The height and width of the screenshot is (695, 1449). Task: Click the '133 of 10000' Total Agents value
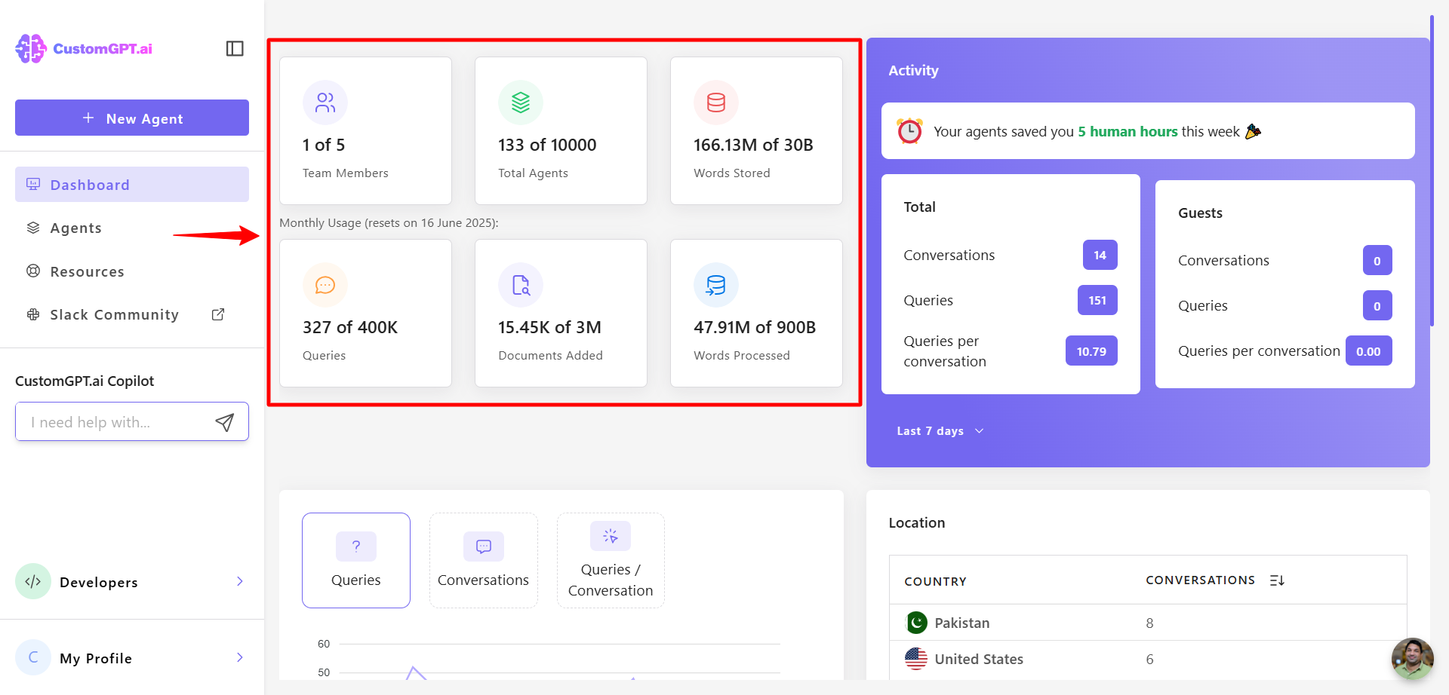coord(547,145)
